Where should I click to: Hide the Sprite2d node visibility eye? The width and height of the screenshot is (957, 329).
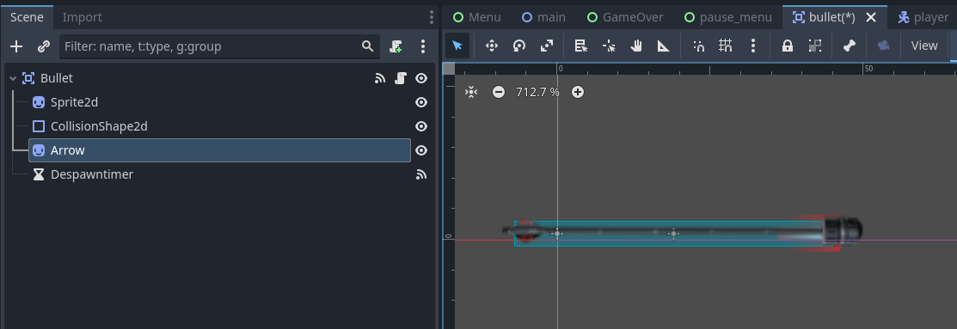[x=421, y=102]
